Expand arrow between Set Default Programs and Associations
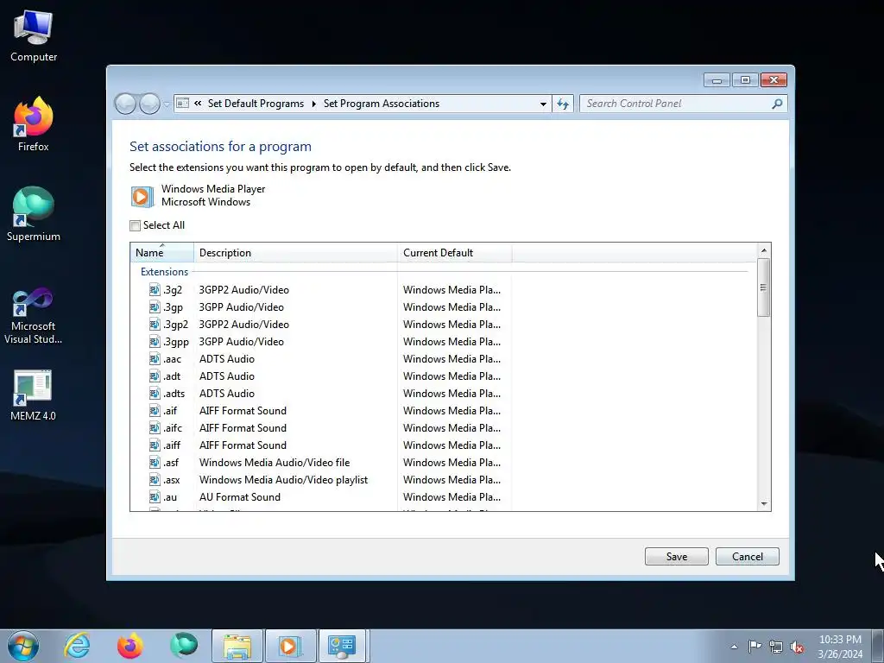 click(x=314, y=104)
